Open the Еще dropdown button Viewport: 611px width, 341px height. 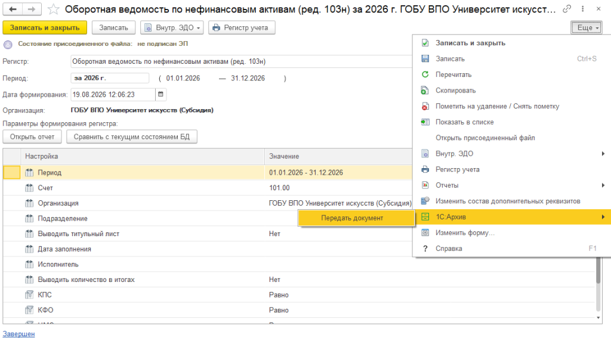pos(587,27)
